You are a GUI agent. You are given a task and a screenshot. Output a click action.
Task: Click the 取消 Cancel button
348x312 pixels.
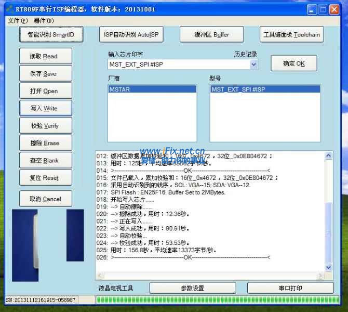[46, 199]
